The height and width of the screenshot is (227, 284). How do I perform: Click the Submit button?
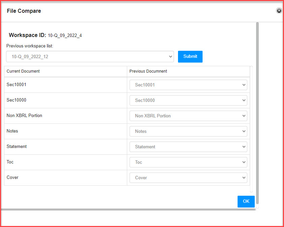190,56
